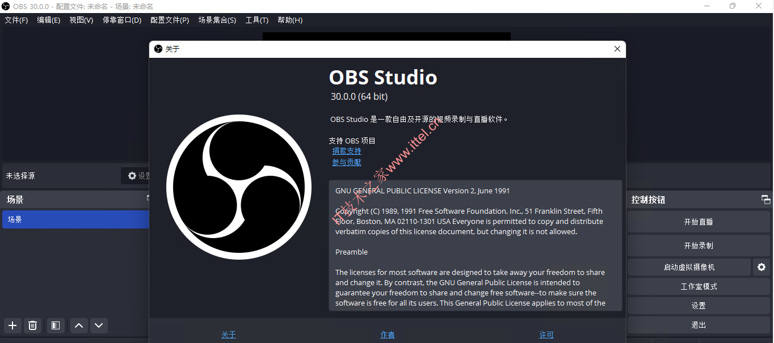774x343 pixels.
Task: Select the 场景 item in the scenes list
Action: 75,220
